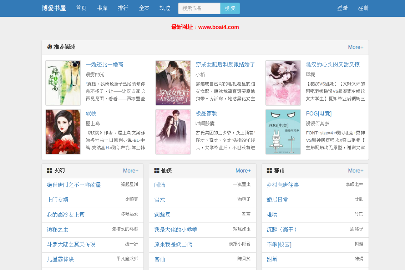Go to the 书库 menu item
405x270 pixels.
click(x=102, y=8)
